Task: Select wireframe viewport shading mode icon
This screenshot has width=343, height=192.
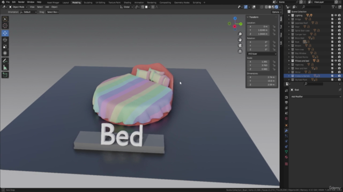Action: tap(266, 7)
